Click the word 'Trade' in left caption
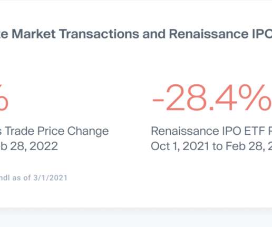Screen dimensions: 272x227 20,131
